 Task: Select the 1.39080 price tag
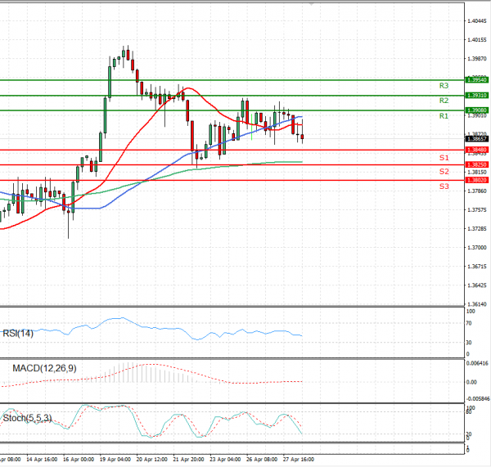pos(477,110)
